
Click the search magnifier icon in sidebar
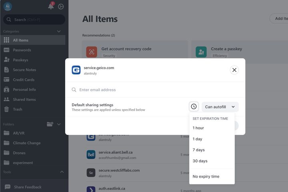pos(9,20)
